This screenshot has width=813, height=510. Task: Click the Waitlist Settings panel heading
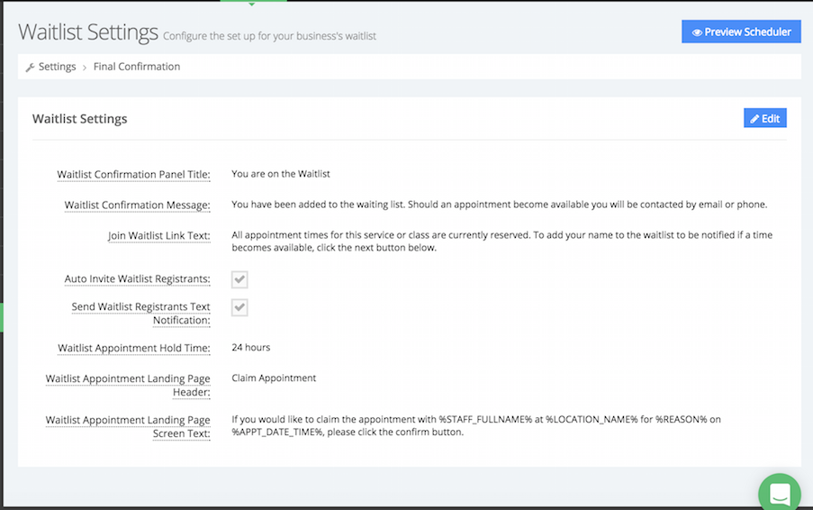point(80,119)
